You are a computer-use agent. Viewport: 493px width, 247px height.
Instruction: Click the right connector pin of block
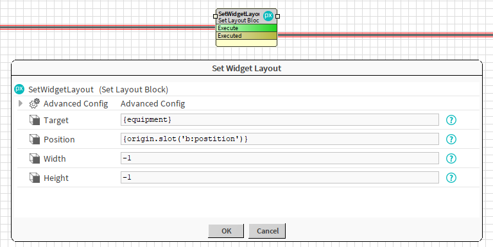point(277,16)
